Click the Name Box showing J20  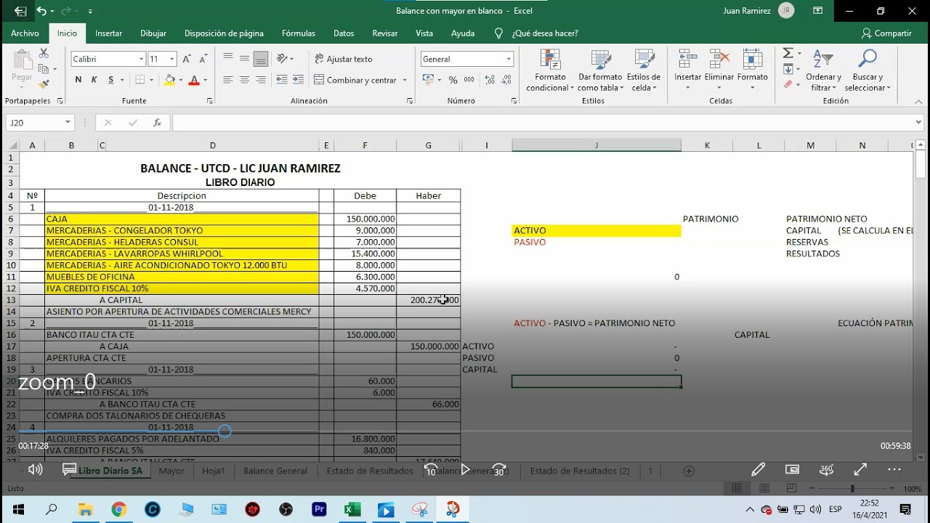[x=39, y=123]
